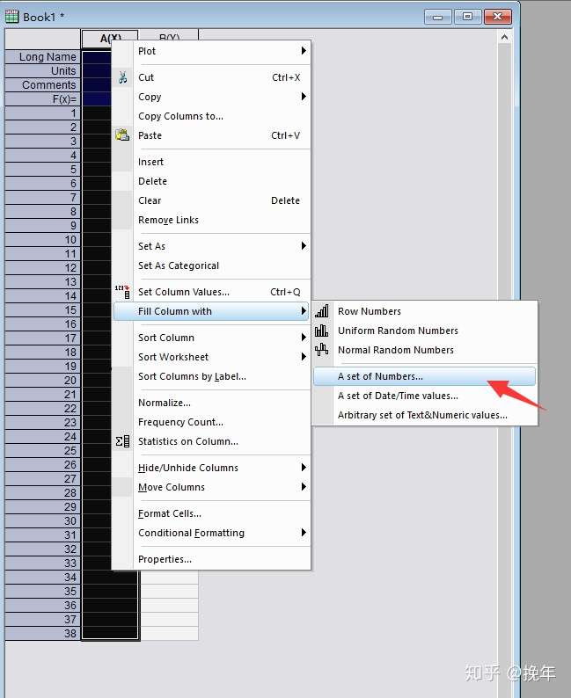Select row header 1
The width and height of the screenshot is (571, 698).
tap(43, 113)
